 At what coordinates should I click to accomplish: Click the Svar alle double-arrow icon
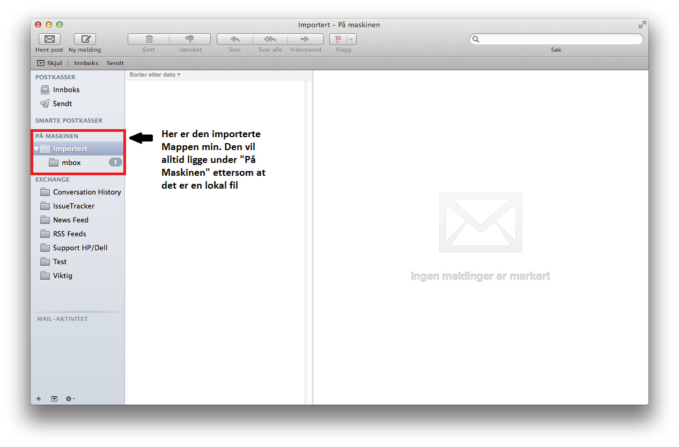[x=270, y=39]
